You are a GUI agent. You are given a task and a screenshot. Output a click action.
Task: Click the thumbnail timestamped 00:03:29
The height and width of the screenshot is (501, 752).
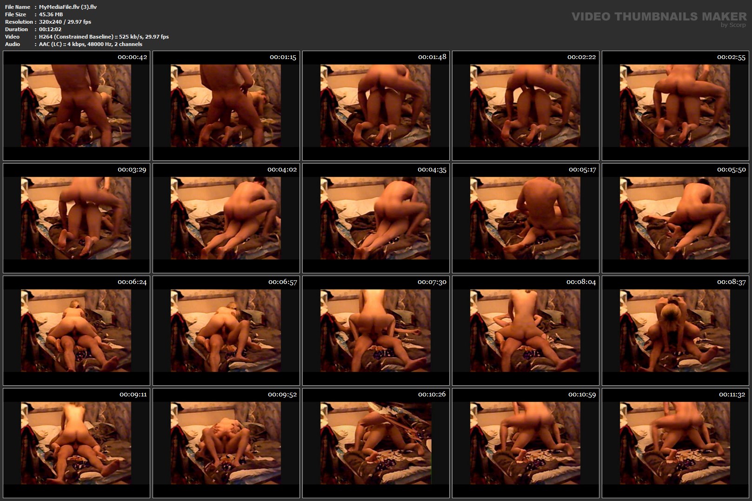pyautogui.click(x=76, y=218)
